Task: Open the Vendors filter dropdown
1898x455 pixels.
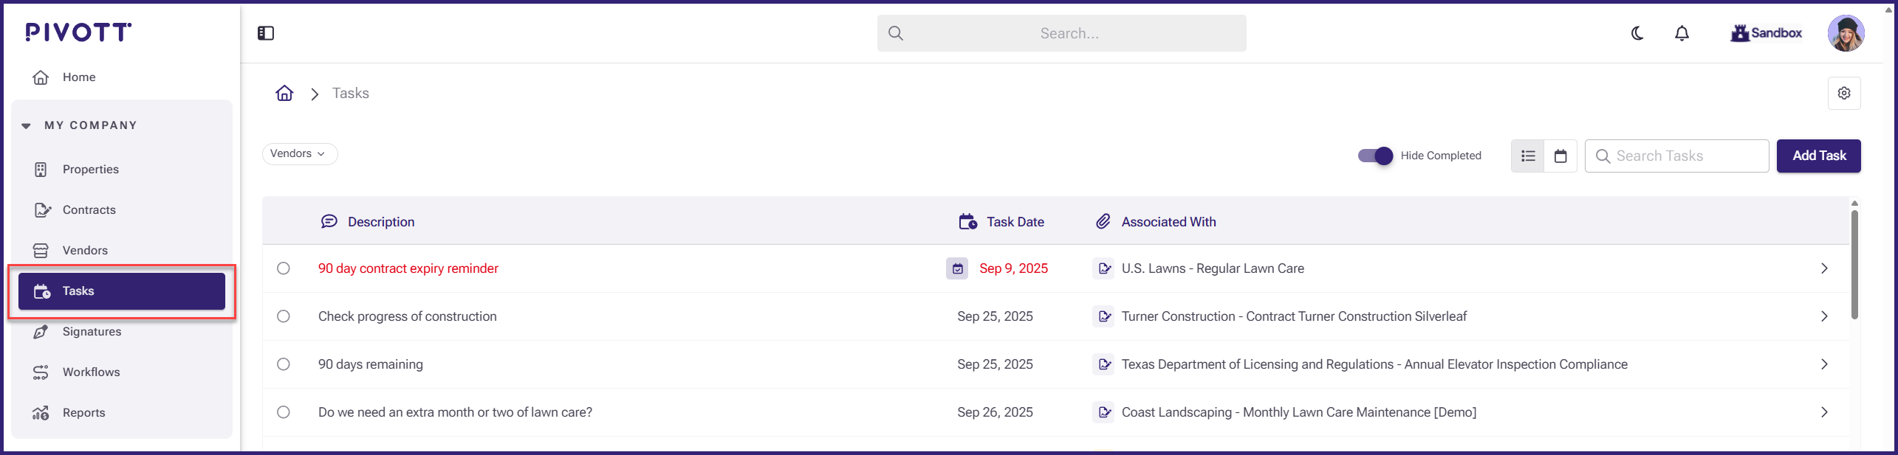Action: pyautogui.click(x=299, y=153)
